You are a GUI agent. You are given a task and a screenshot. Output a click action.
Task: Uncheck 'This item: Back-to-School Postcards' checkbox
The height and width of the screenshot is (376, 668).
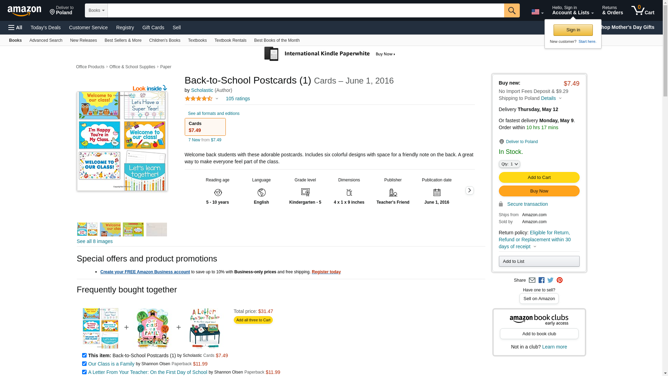tap(84, 355)
